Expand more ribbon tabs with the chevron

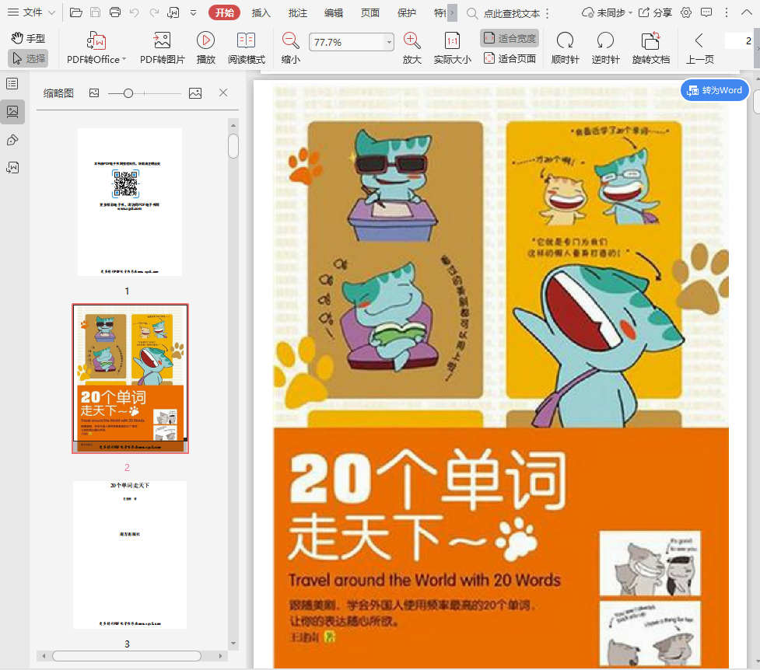(x=452, y=13)
